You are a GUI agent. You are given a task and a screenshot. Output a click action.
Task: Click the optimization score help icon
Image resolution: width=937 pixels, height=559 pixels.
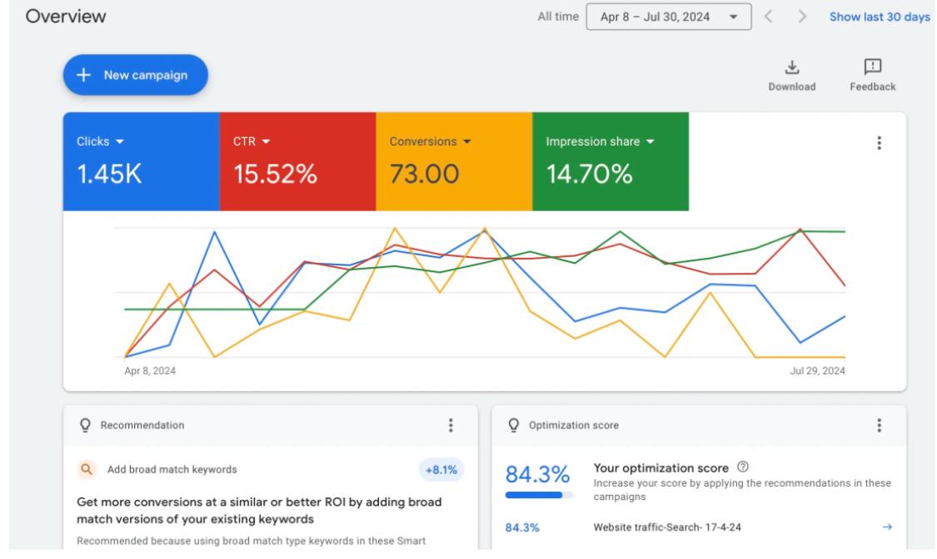click(x=742, y=466)
